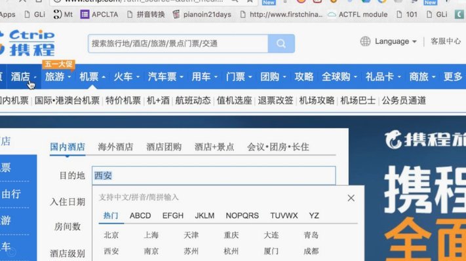Screen dimensions: 466x261
Task: Select the 酒店+景点 tab
Action: pos(214,147)
